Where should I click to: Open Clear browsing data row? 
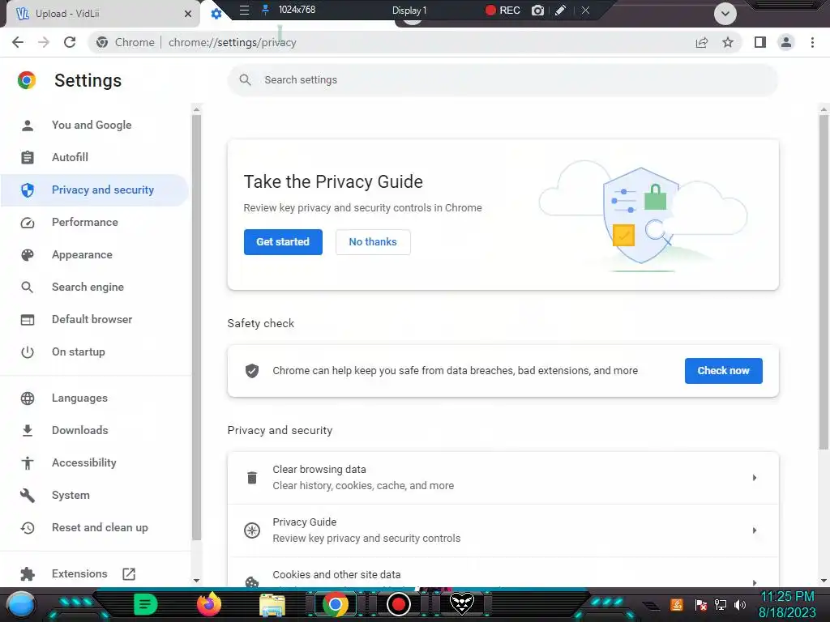pyautogui.click(x=503, y=478)
